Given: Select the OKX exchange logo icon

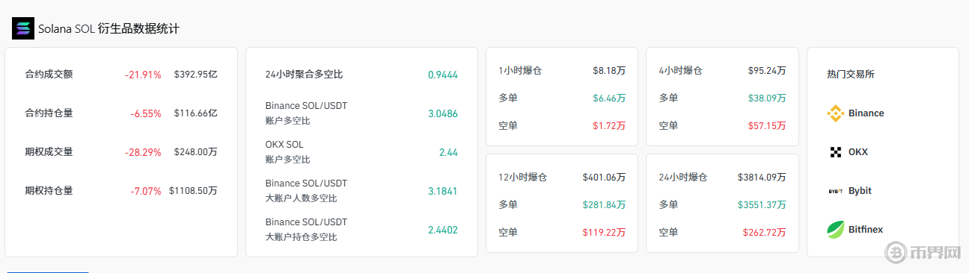Looking at the screenshot, I should [835, 152].
